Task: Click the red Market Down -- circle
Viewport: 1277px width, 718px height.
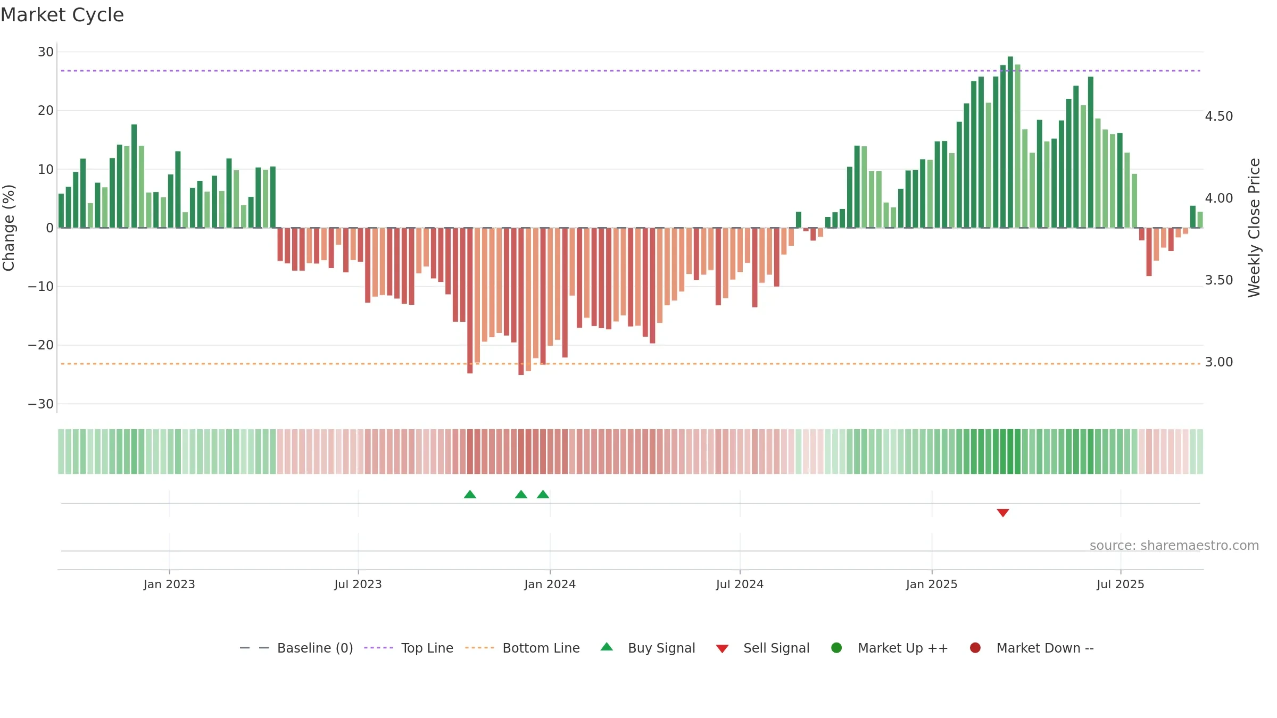Action: click(x=975, y=648)
